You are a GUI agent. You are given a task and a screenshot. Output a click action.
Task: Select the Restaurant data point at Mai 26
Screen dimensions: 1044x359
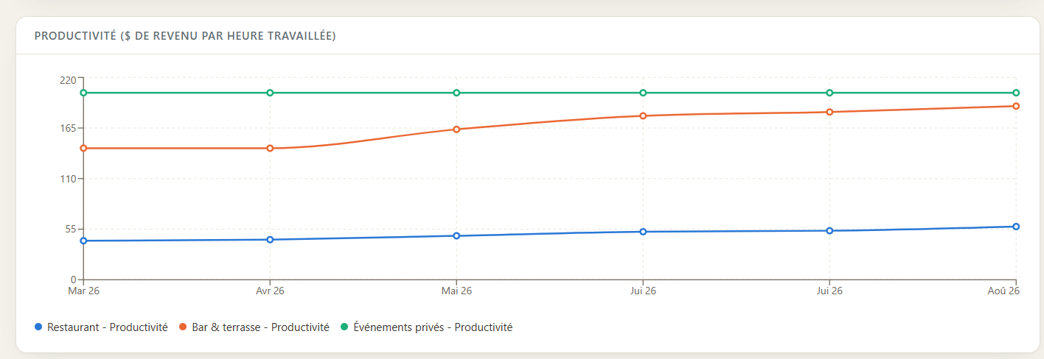pos(456,235)
